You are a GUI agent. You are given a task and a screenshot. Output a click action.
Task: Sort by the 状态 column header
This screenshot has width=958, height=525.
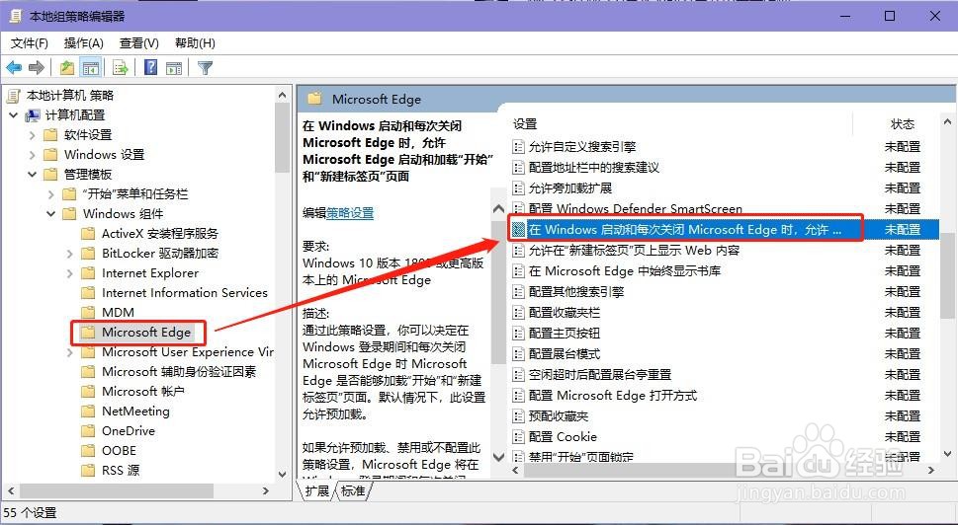click(x=903, y=123)
